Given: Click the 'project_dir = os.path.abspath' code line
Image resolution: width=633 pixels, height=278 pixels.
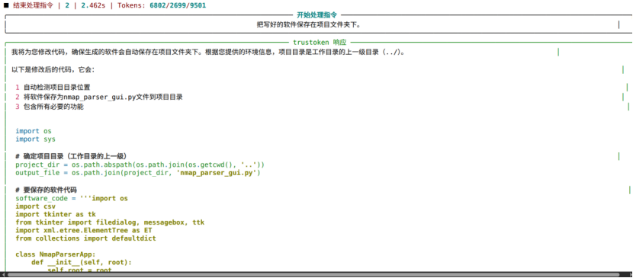Looking at the screenshot, I should (x=140, y=165).
